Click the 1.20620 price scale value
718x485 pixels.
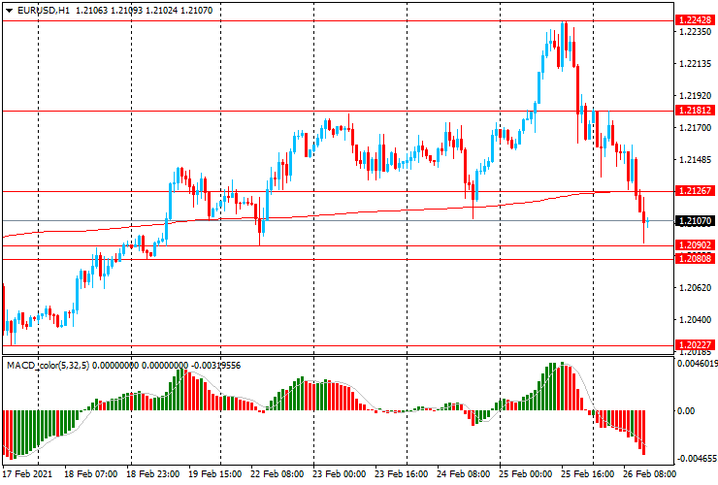point(695,288)
